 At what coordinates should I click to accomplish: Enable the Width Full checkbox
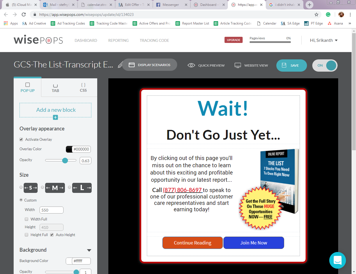[x=26, y=219]
